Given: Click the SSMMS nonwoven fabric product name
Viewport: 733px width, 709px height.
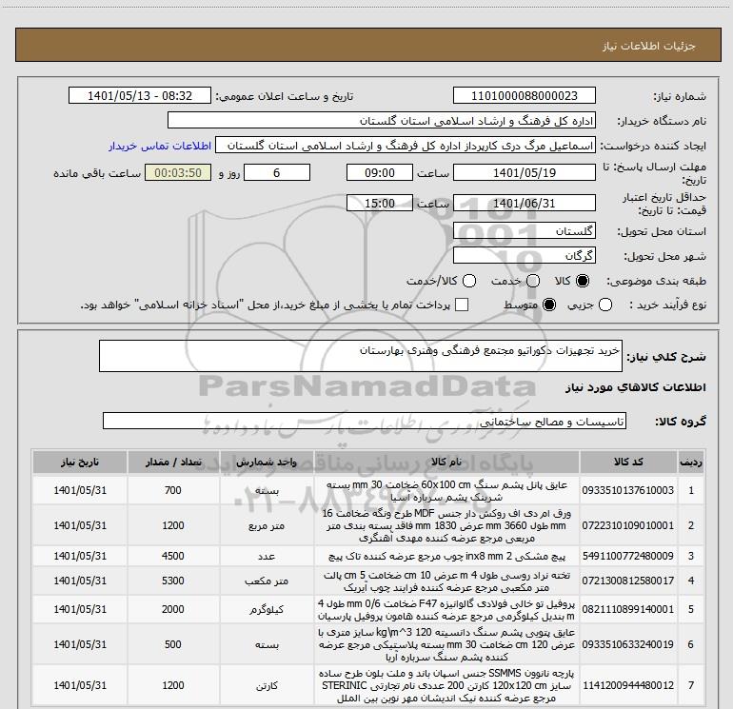Looking at the screenshot, I should [x=446, y=685].
